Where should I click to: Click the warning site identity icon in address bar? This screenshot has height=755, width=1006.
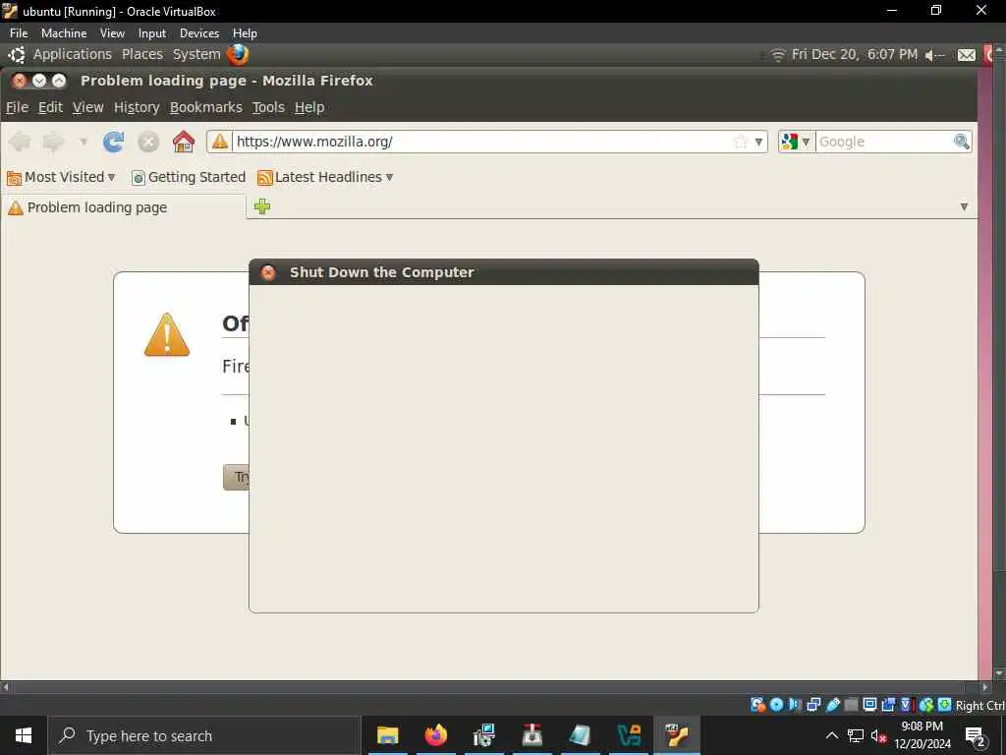[x=220, y=142]
